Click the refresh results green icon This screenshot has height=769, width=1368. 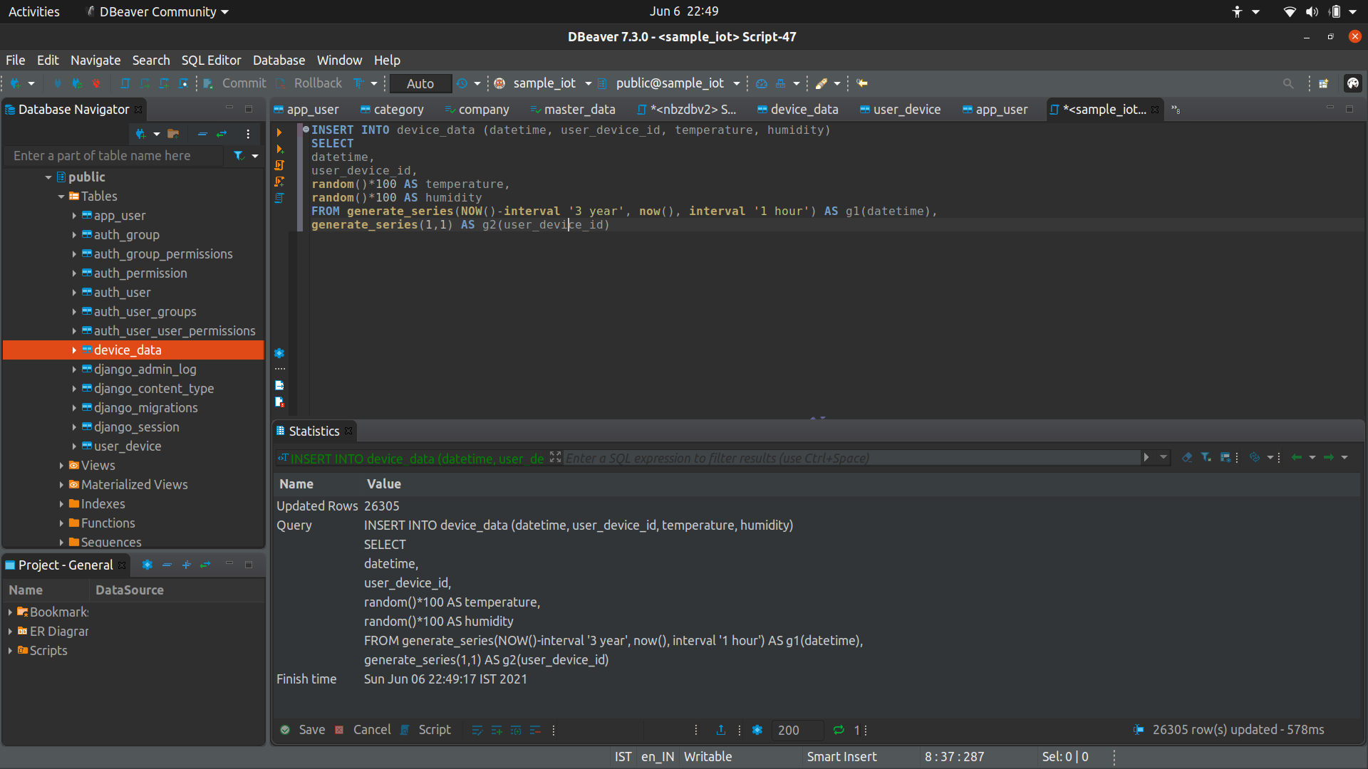point(839,730)
